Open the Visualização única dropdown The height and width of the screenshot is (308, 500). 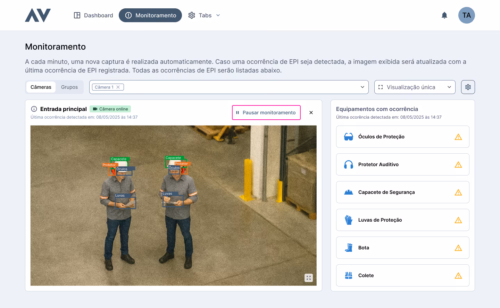(x=415, y=87)
